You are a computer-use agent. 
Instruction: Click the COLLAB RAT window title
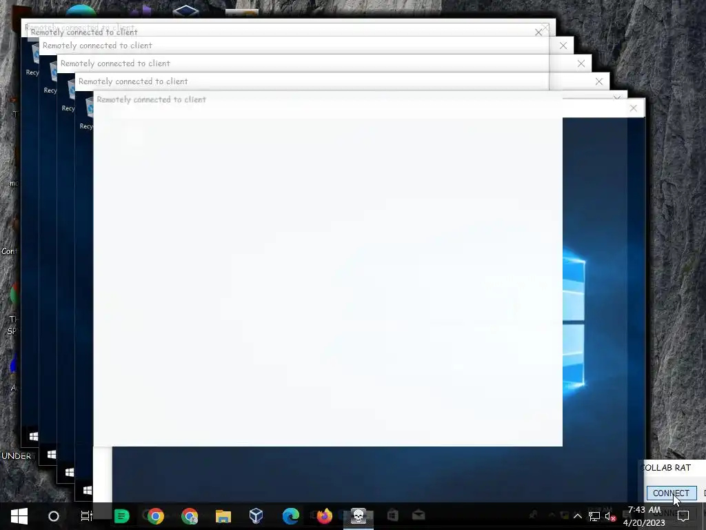point(665,468)
